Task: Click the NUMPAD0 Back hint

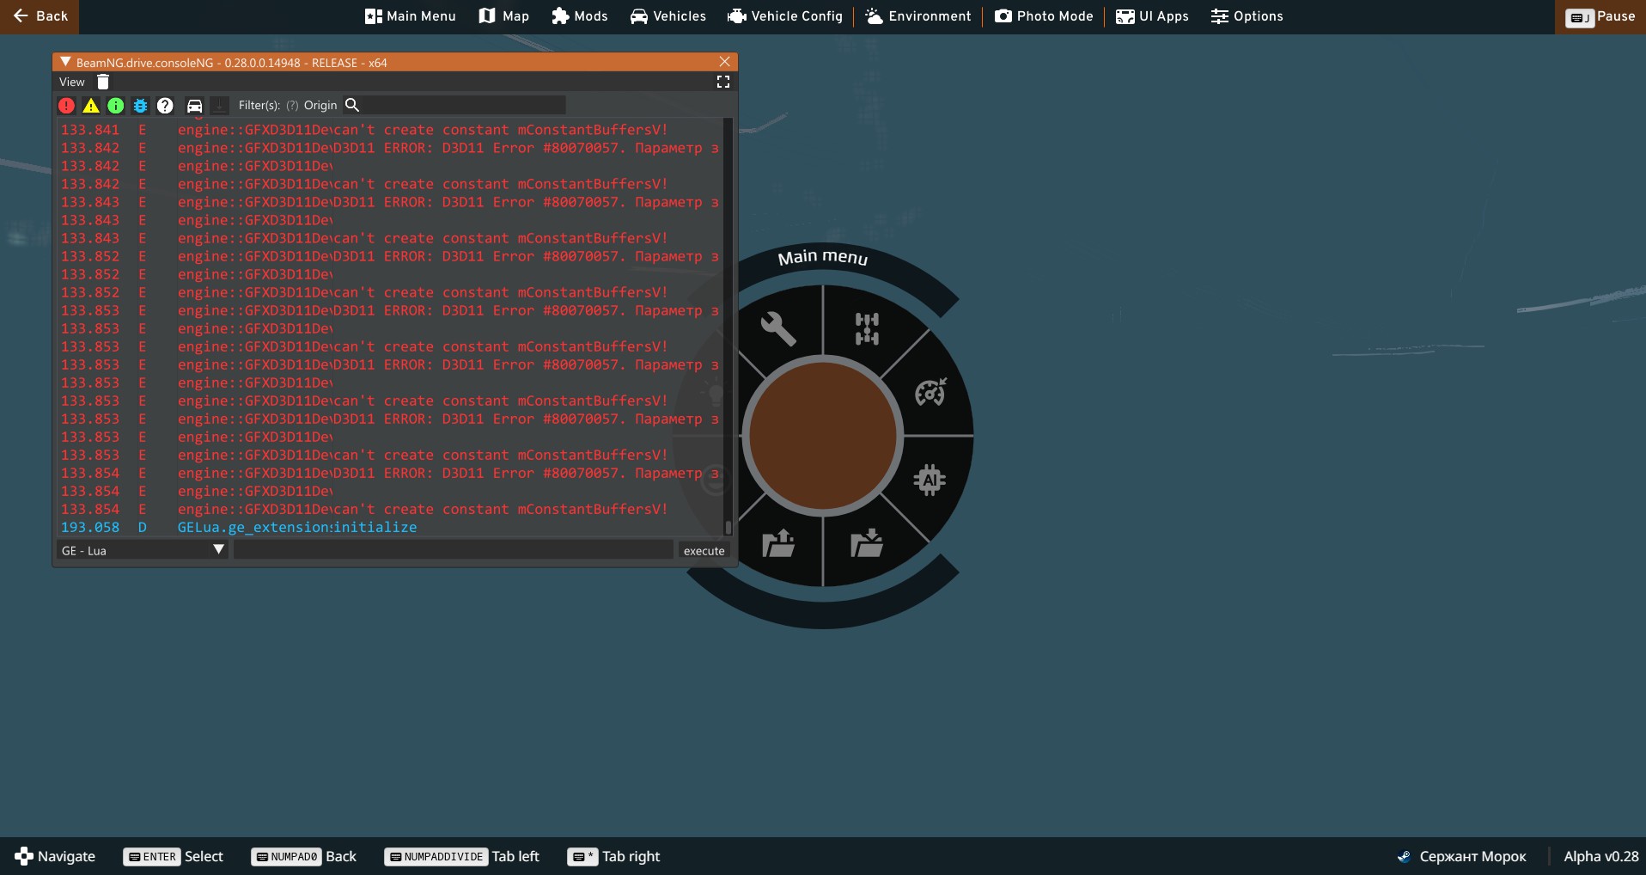Action: point(304,856)
